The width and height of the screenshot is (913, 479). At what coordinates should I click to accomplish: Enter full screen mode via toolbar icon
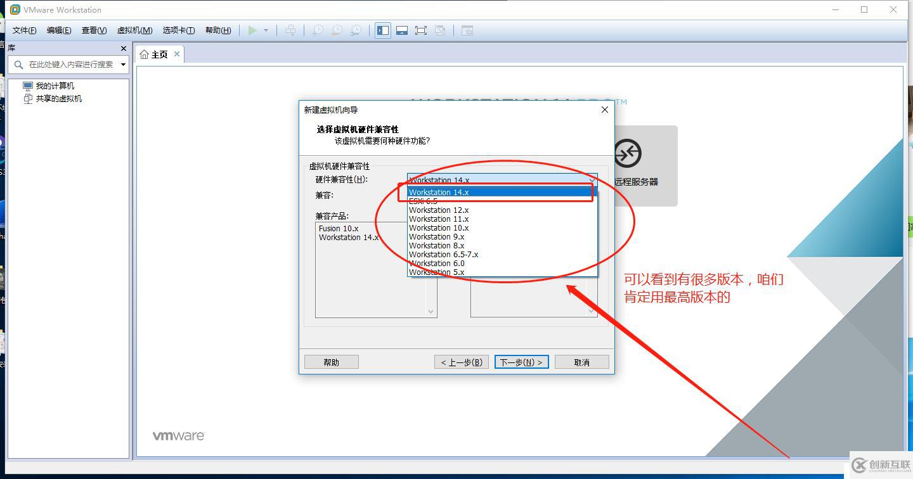[421, 30]
